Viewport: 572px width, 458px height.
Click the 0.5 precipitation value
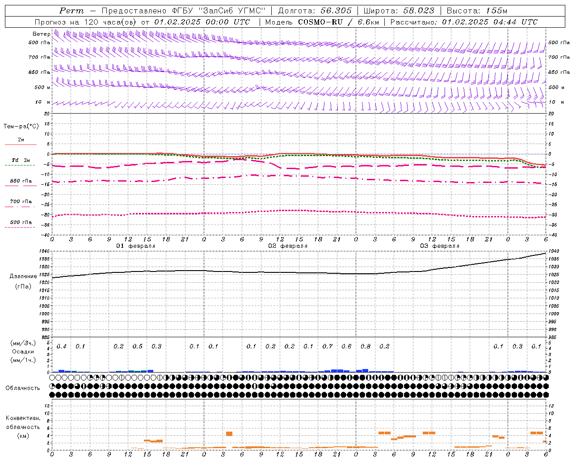(x=138, y=347)
